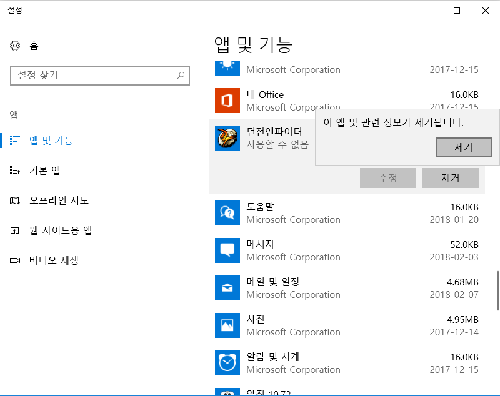Click the 도움말 app icon
The image size is (500, 396).
pos(227,213)
